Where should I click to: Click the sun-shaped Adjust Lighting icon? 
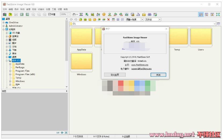tap(104, 14)
